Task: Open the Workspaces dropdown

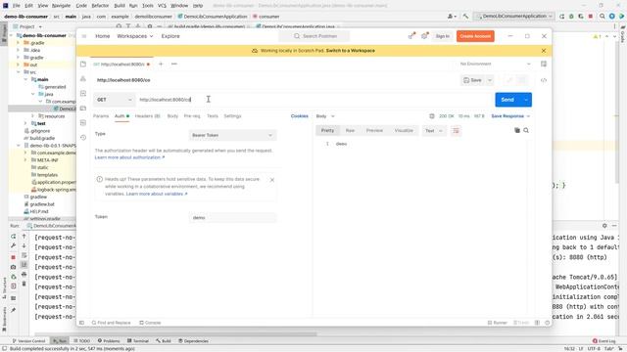Action: coord(135,36)
